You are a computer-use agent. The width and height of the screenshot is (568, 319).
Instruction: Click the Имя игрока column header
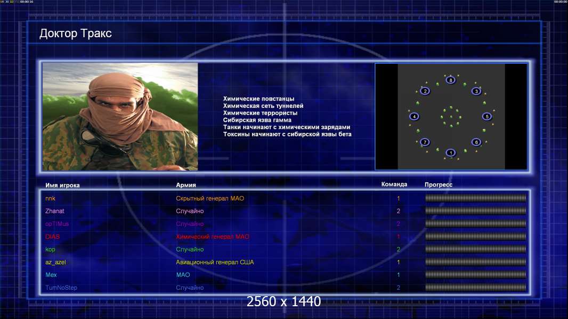coord(62,186)
